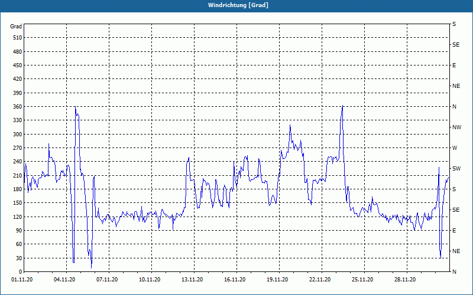Click the x-axis date 25.11.20
Viewport: 473px width, 295px height.
pyautogui.click(x=362, y=280)
